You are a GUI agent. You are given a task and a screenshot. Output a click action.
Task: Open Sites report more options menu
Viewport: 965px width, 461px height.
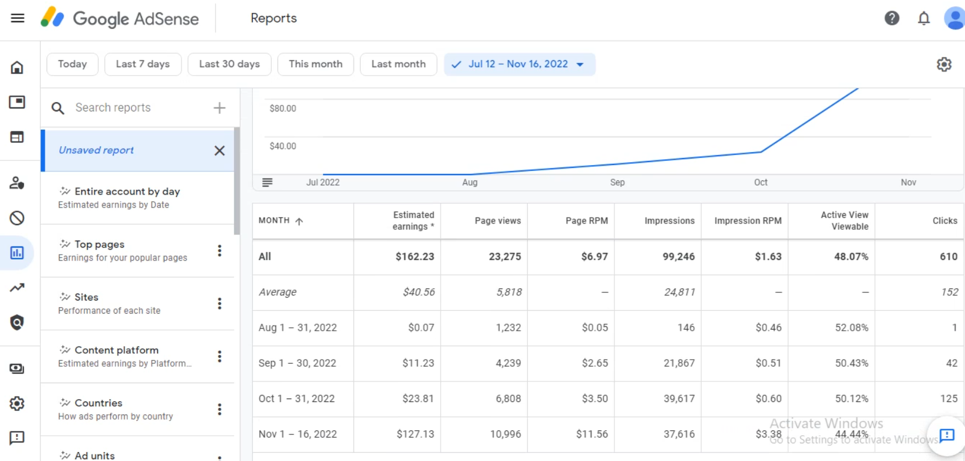pyautogui.click(x=219, y=304)
